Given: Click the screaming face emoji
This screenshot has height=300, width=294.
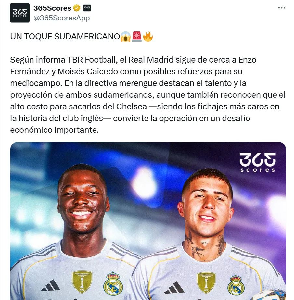Looking at the screenshot, I should click(126, 37).
